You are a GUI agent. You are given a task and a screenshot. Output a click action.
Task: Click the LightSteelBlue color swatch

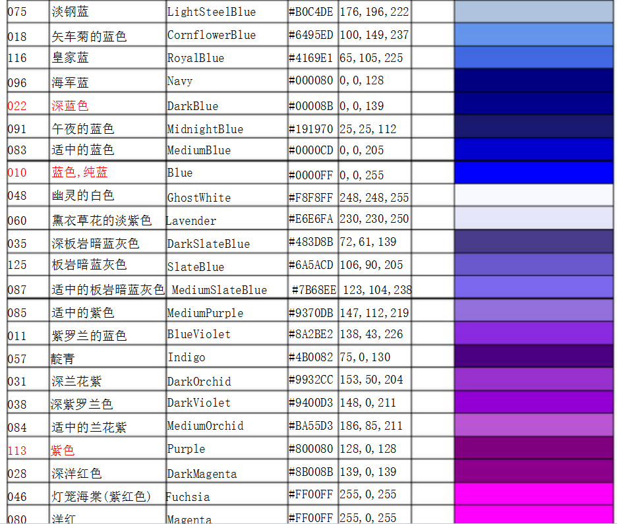(534, 12)
